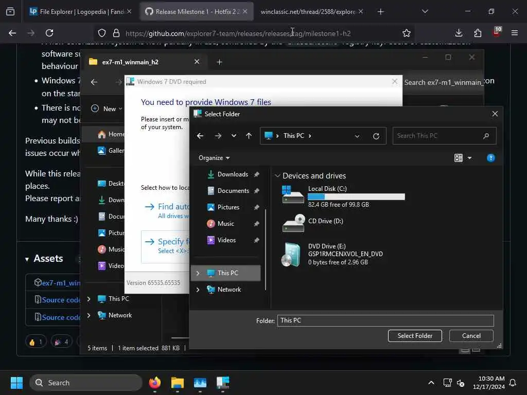527x395 pixels.
Task: Go back in Firefox browser
Action: (x=12, y=33)
